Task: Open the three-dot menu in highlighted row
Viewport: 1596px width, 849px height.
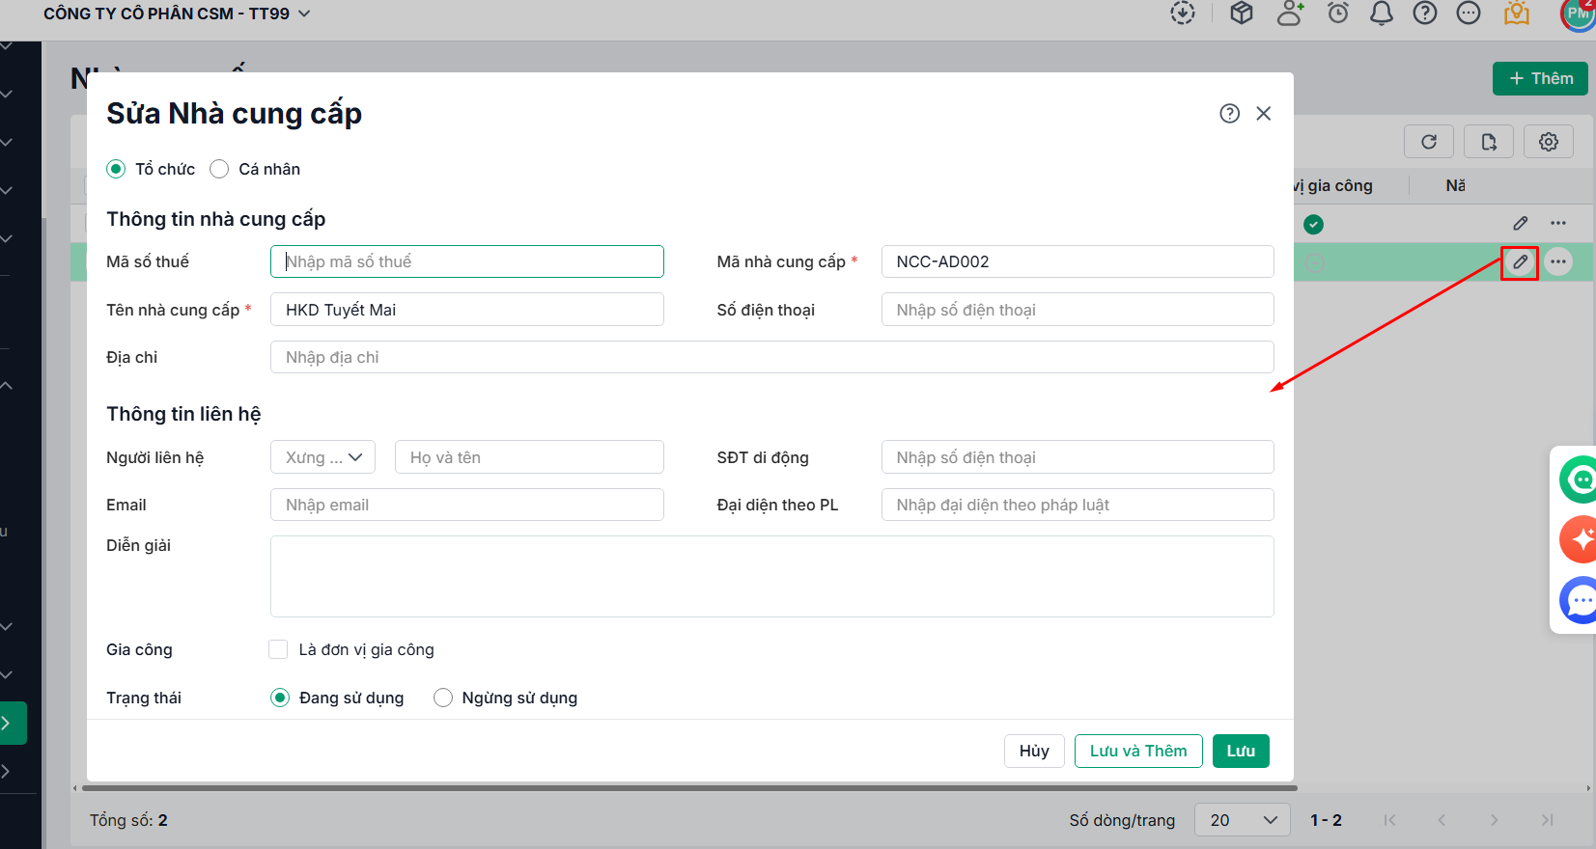Action: click(1558, 261)
